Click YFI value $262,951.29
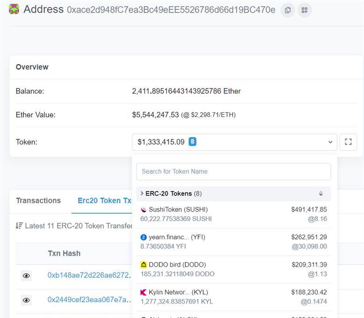This screenshot has height=318, width=364. tap(309, 237)
